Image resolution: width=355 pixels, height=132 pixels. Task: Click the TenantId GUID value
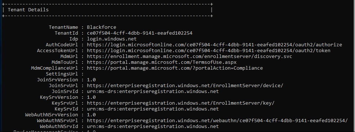(139, 33)
